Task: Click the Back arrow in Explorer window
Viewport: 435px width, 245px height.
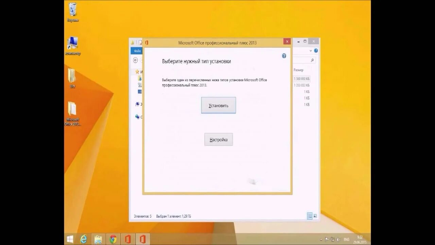Action: pyautogui.click(x=135, y=60)
